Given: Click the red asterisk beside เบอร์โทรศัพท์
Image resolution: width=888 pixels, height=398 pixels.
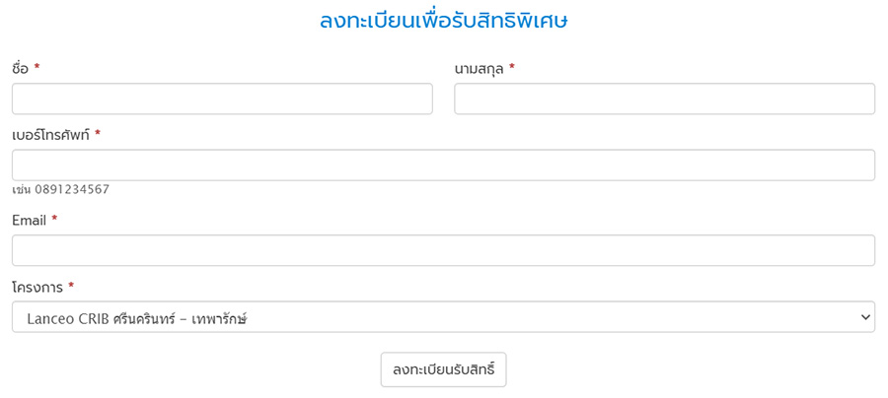Looking at the screenshot, I should click(x=98, y=135).
